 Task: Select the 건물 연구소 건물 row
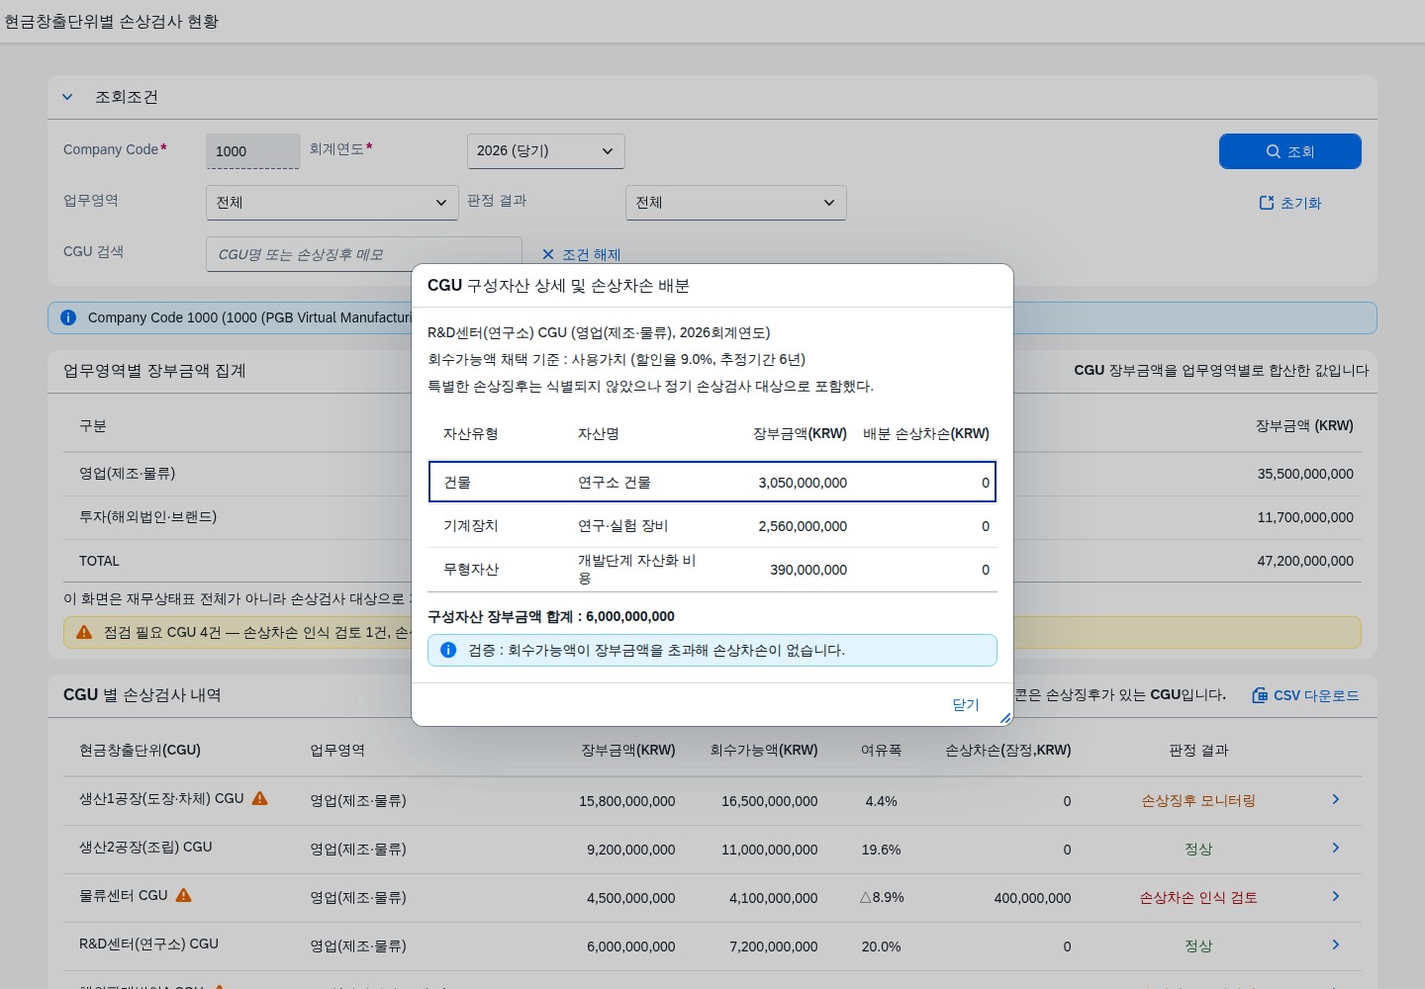pyautogui.click(x=712, y=482)
